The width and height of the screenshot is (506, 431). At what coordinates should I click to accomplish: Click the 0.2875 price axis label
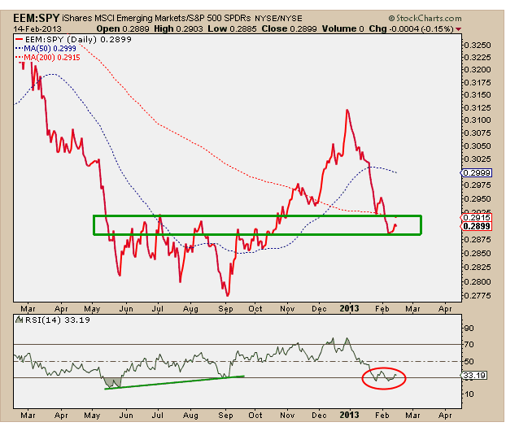[x=478, y=239]
